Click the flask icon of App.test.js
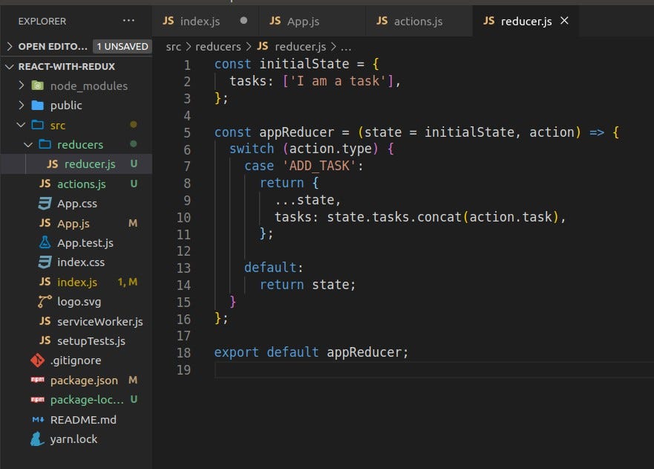Image resolution: width=654 pixels, height=469 pixels. (45, 242)
